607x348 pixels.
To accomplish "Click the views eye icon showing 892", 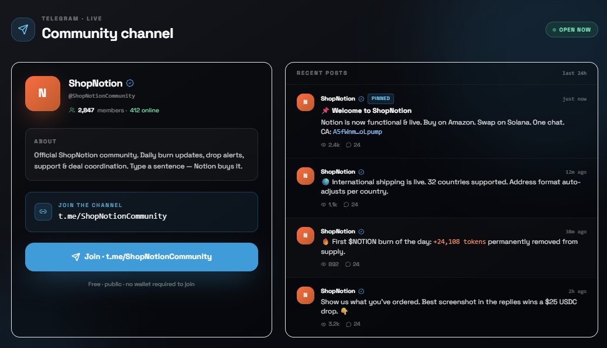I will click(324, 264).
